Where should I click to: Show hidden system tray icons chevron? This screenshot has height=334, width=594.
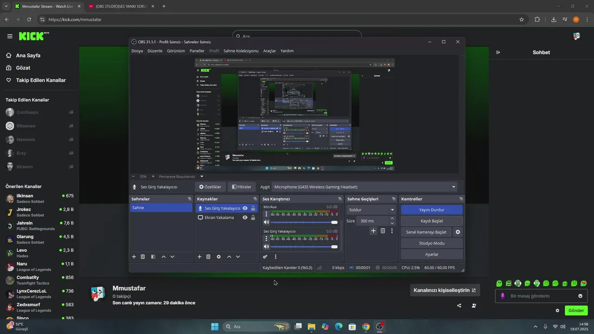(535, 327)
